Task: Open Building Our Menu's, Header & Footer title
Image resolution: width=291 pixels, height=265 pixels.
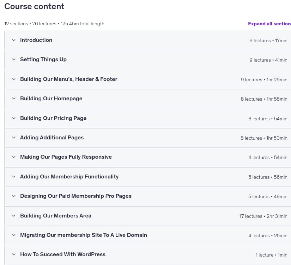Action: (69, 79)
